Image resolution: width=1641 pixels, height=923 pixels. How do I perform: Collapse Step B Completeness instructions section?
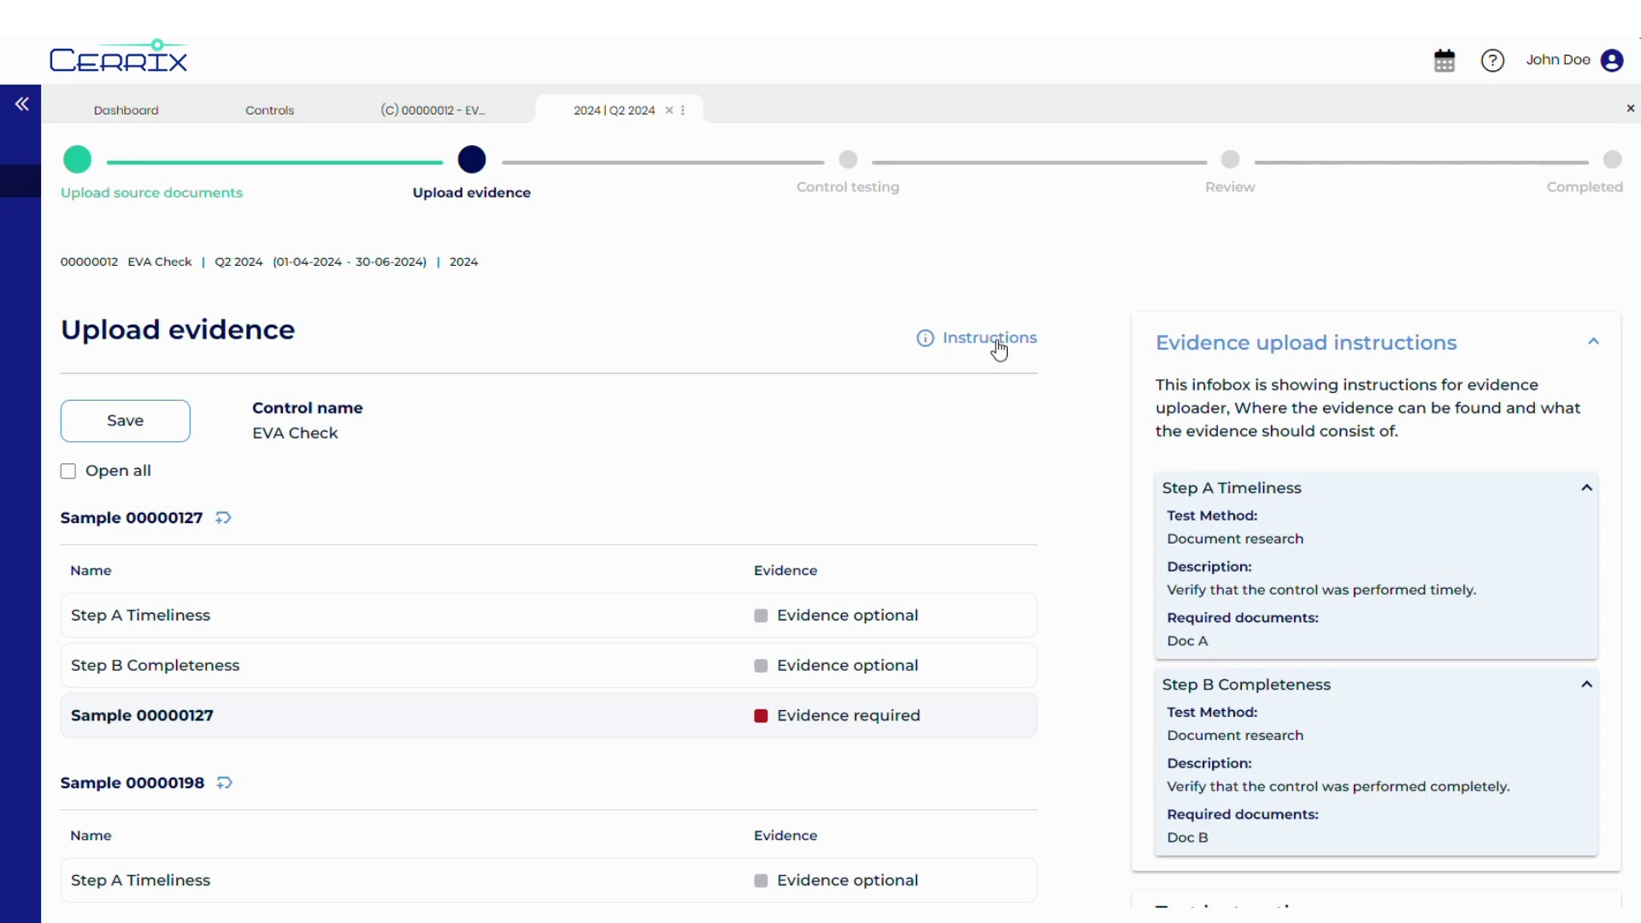click(x=1586, y=685)
